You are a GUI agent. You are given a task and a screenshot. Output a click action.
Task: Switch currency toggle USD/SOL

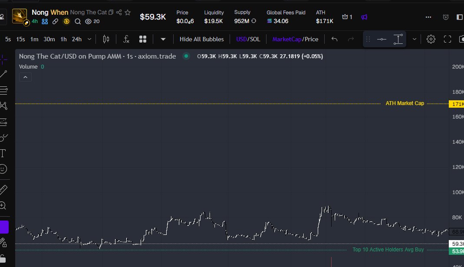pos(248,39)
